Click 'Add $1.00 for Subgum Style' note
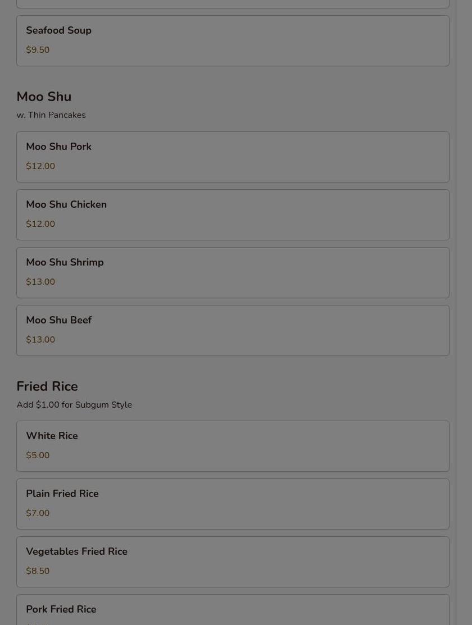The height and width of the screenshot is (625, 472). tap(74, 405)
